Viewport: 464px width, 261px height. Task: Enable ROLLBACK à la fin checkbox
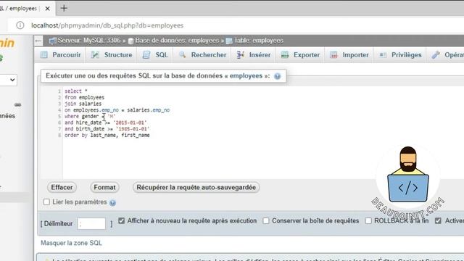368,220
